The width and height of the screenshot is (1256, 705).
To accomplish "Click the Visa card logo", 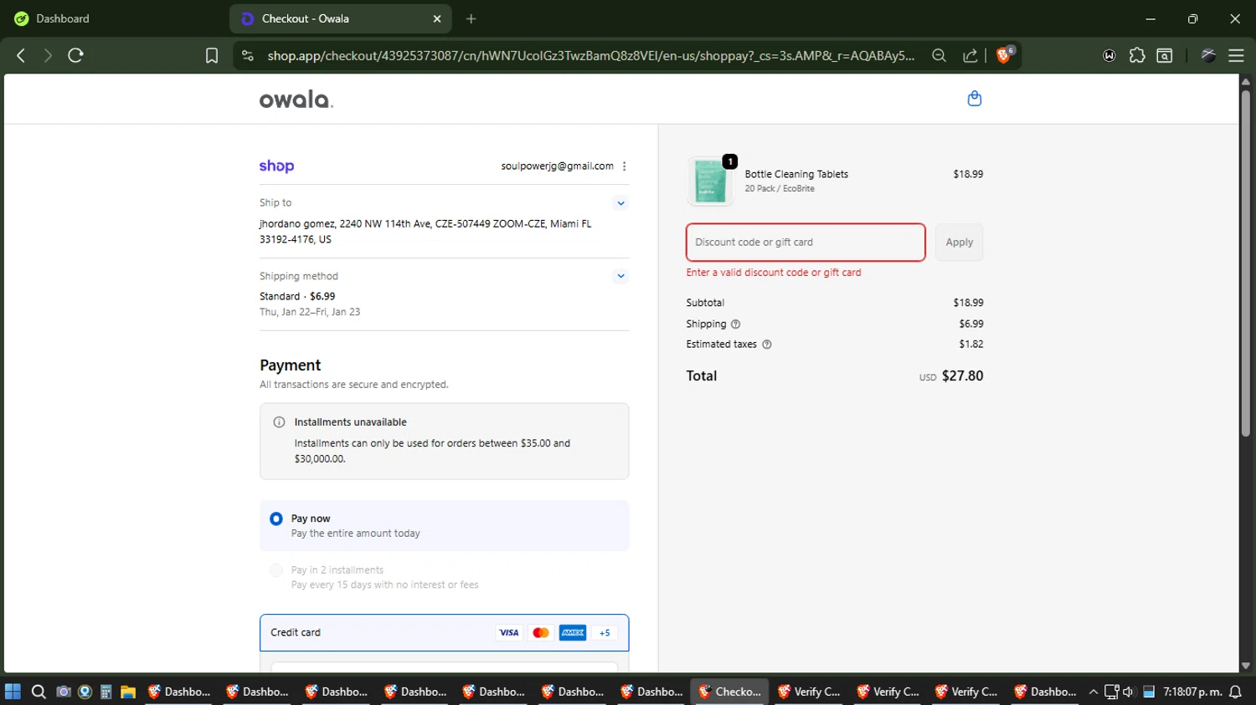I will pyautogui.click(x=508, y=633).
